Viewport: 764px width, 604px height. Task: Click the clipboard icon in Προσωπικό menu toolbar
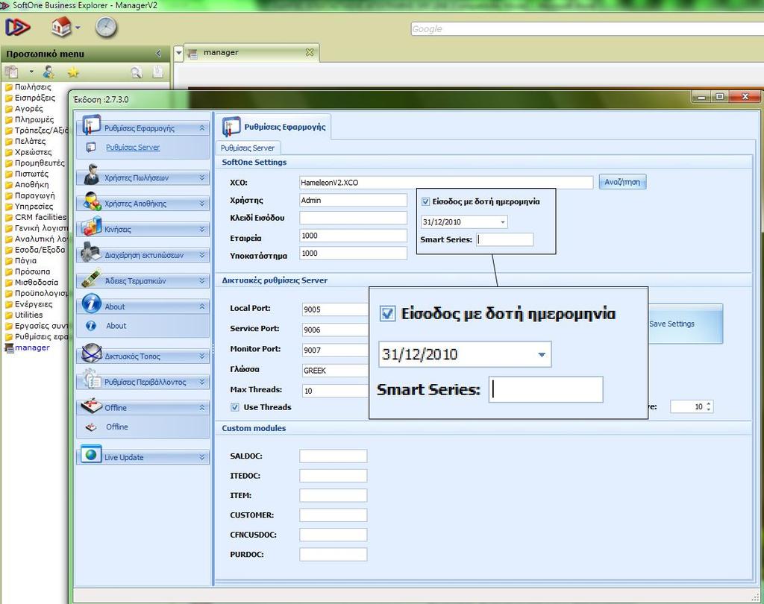point(11,72)
